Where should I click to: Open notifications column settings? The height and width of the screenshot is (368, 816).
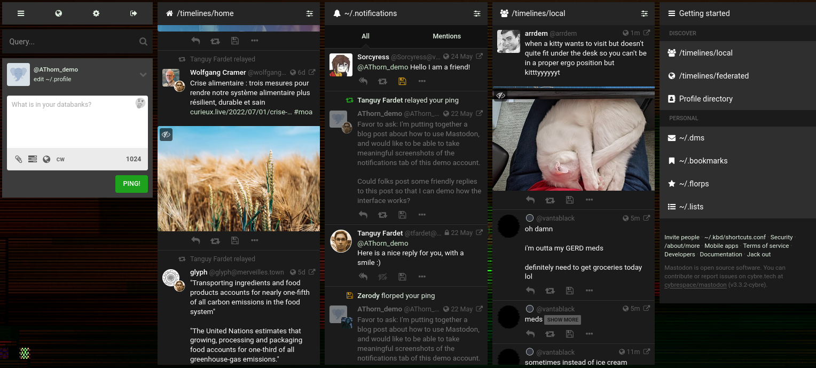pos(477,13)
